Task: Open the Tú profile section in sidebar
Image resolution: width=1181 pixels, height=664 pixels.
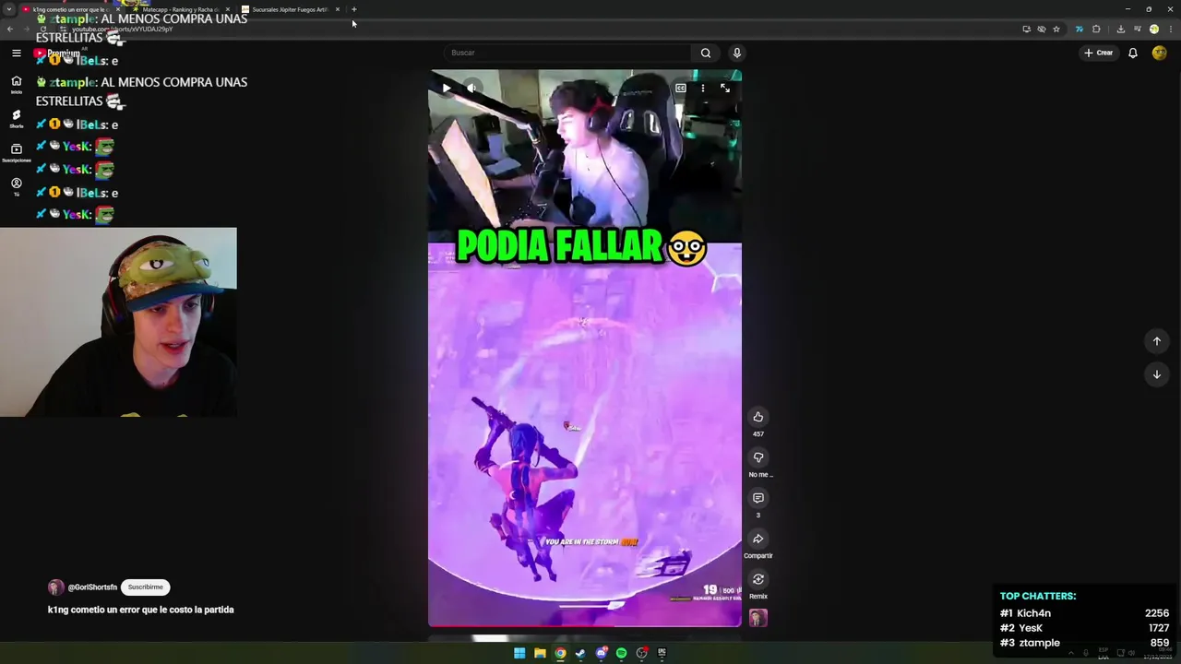Action: tap(16, 186)
